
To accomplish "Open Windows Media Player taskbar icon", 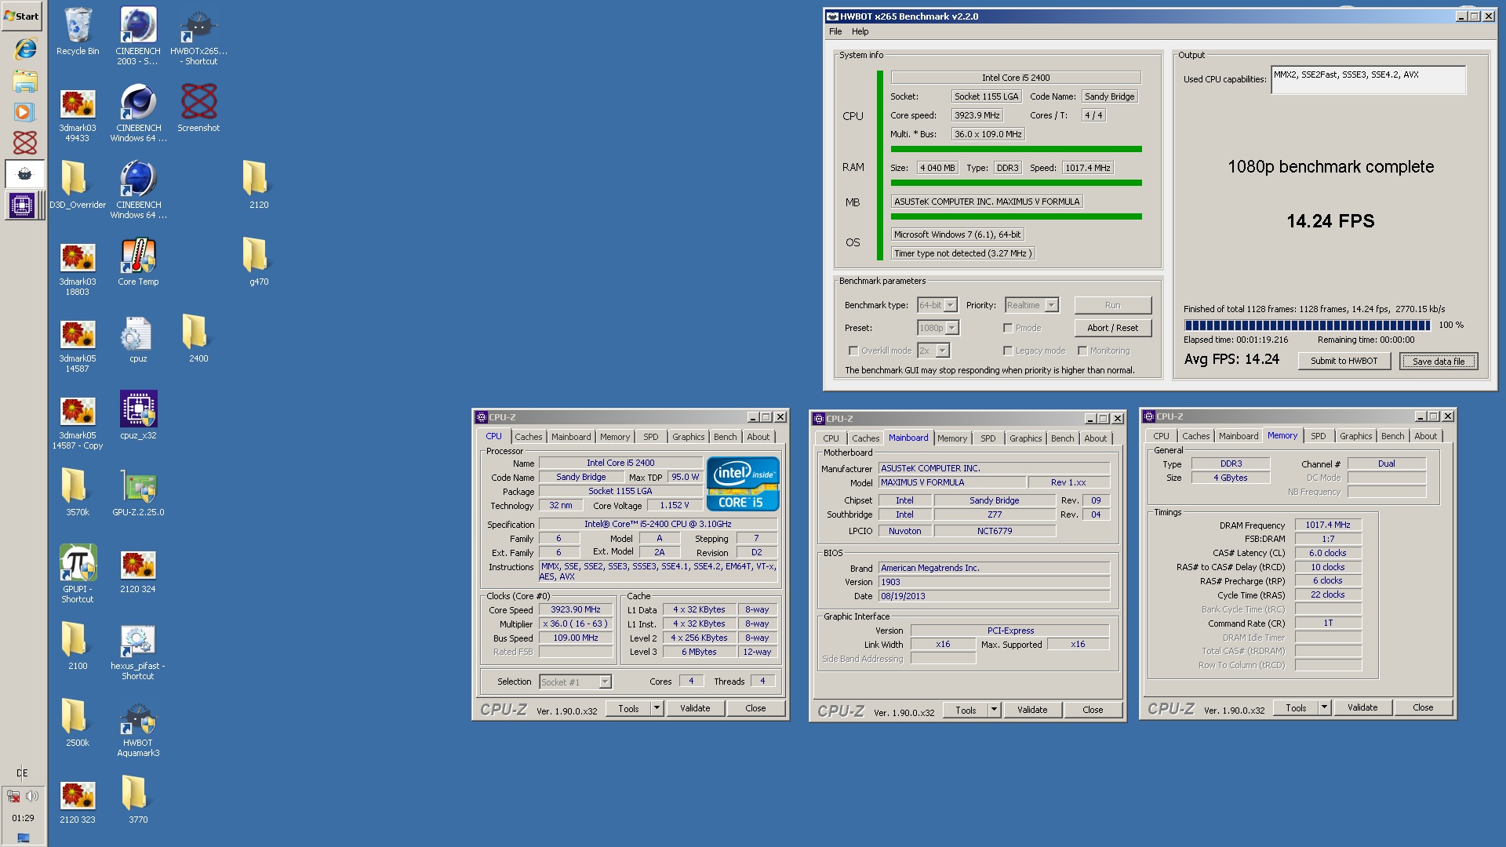I will point(25,111).
